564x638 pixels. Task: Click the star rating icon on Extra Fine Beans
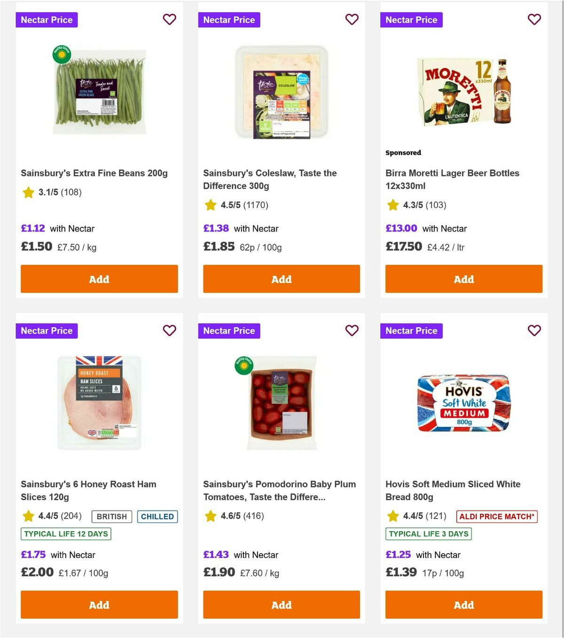click(x=28, y=193)
